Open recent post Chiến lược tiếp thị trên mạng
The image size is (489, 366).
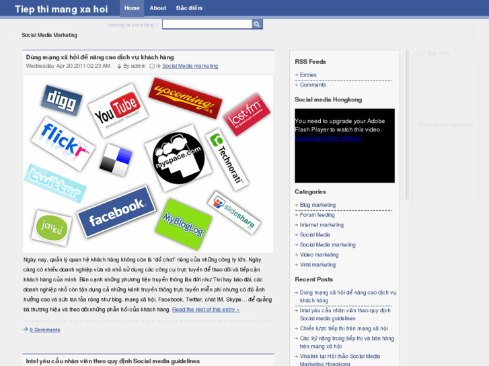(x=344, y=328)
